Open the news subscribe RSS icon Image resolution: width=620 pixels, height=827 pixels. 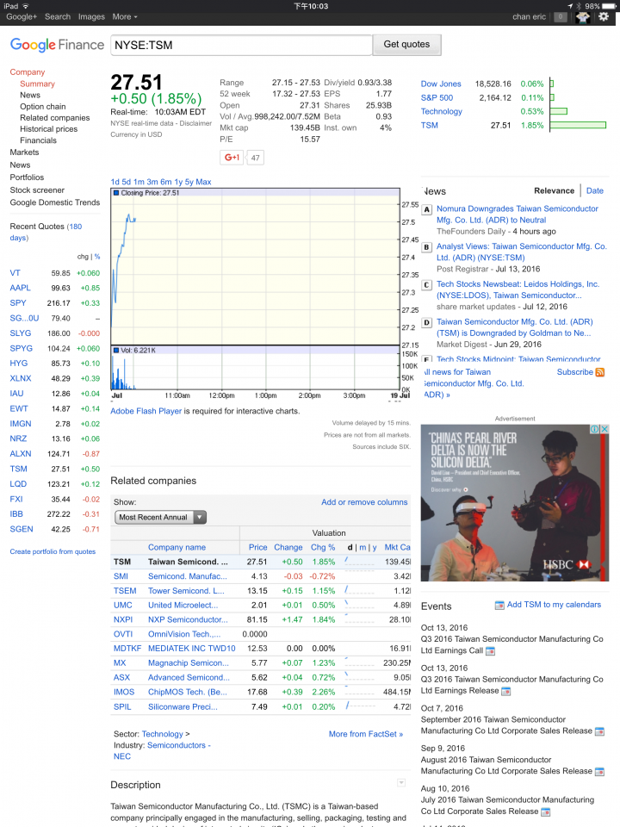coord(600,372)
